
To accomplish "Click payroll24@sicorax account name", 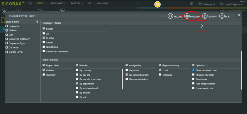I will coord(234,4).
